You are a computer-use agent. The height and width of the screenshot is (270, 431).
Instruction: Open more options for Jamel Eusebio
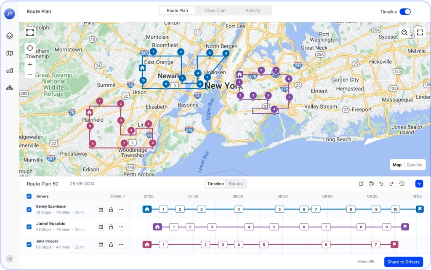click(121, 227)
